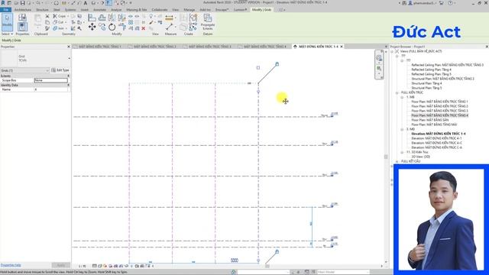
Task: Switch to the Massing & Site tab
Action: tap(137, 10)
